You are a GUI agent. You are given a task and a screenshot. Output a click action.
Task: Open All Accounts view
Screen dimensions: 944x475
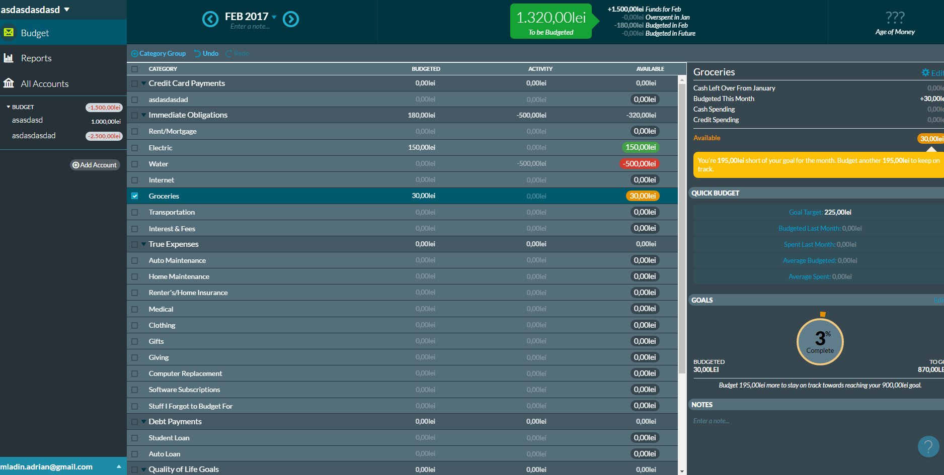tap(44, 84)
